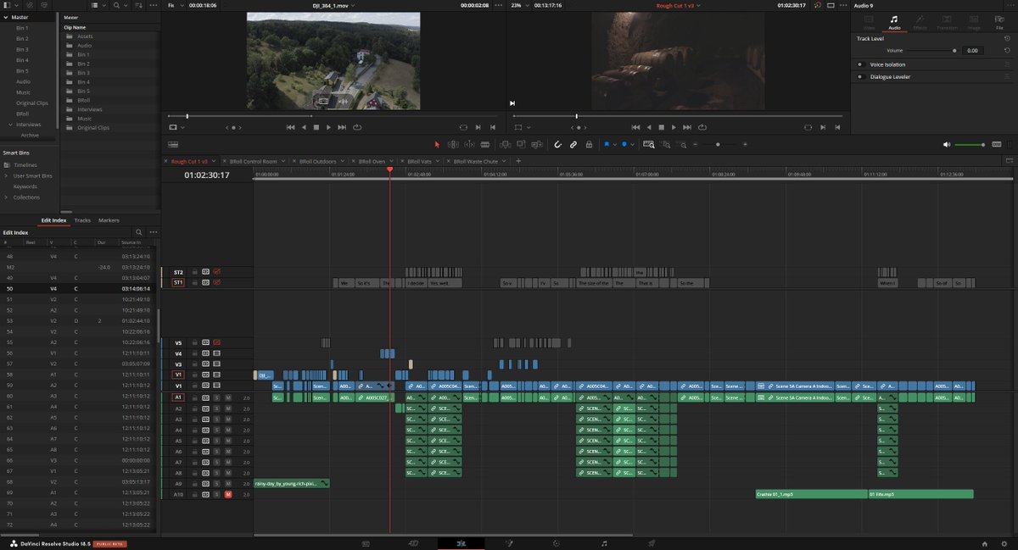Solo audio track A1 with S button
The width and height of the screenshot is (1018, 550).
[x=216, y=397]
